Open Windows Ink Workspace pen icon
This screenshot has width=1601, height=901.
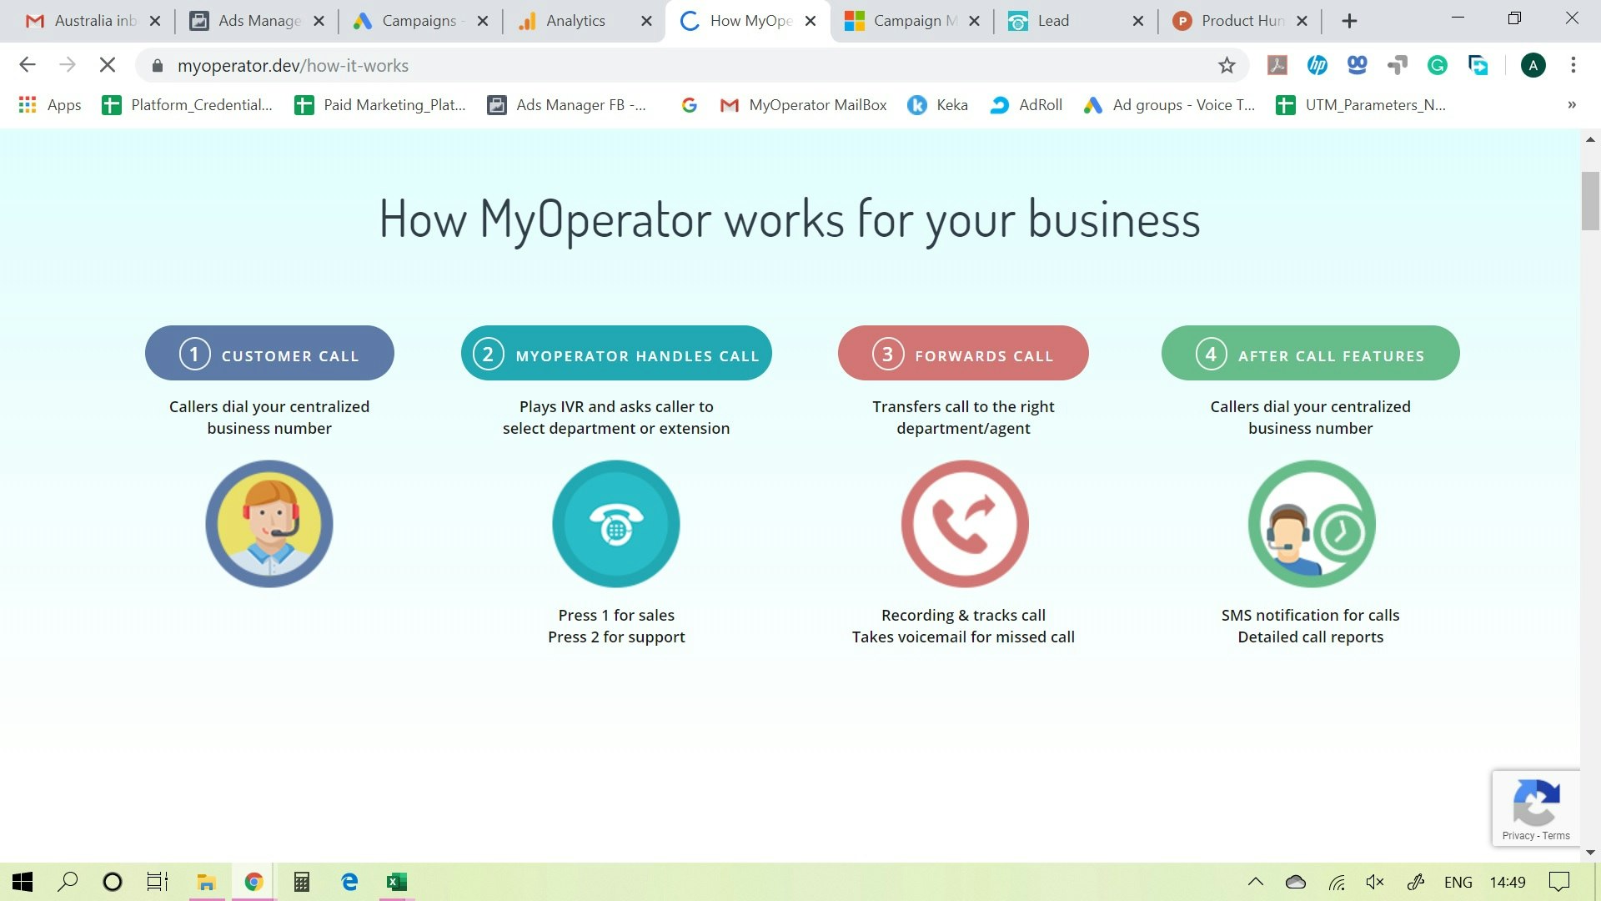(1415, 882)
